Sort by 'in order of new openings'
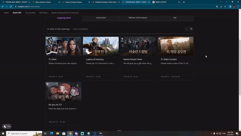This screenshot has height=136, width=241. [x=58, y=29]
